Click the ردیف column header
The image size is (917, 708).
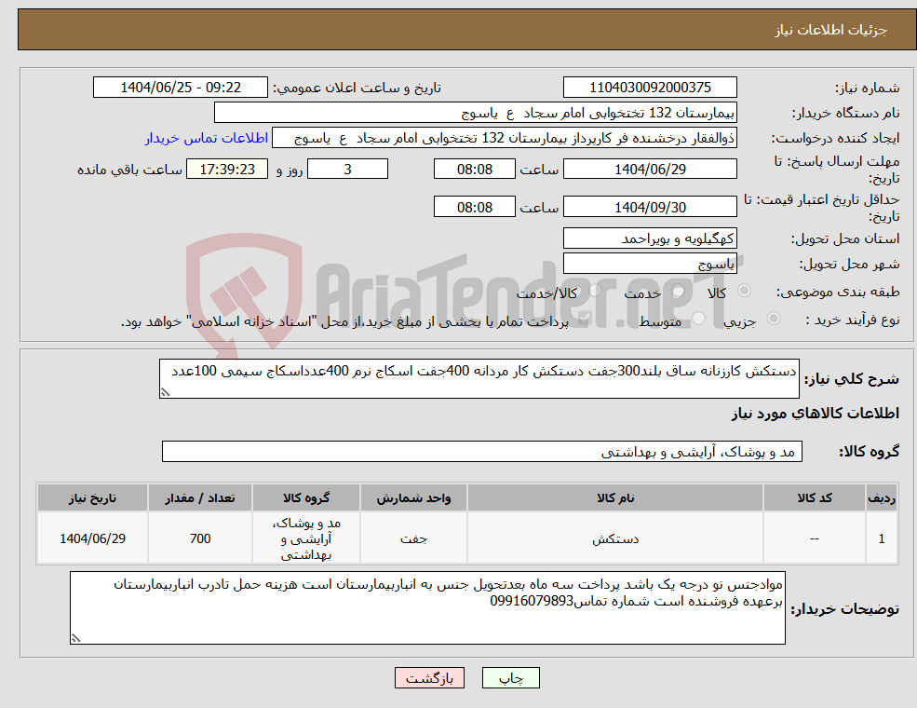point(882,498)
